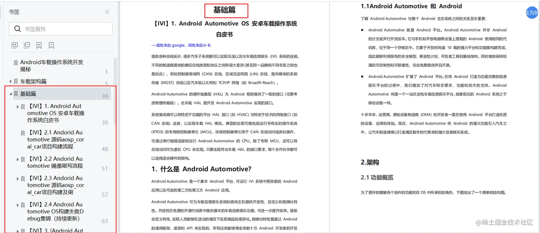Viewport: 540px width, 233px height.
Task: Click the collapse all bookmarks icon
Action: pyautogui.click(x=27, y=45)
